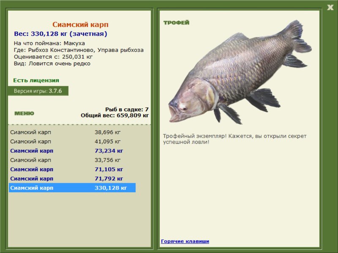Click the Трофейный экземпляр! description text
338x253 pixels.
[x=234, y=139]
